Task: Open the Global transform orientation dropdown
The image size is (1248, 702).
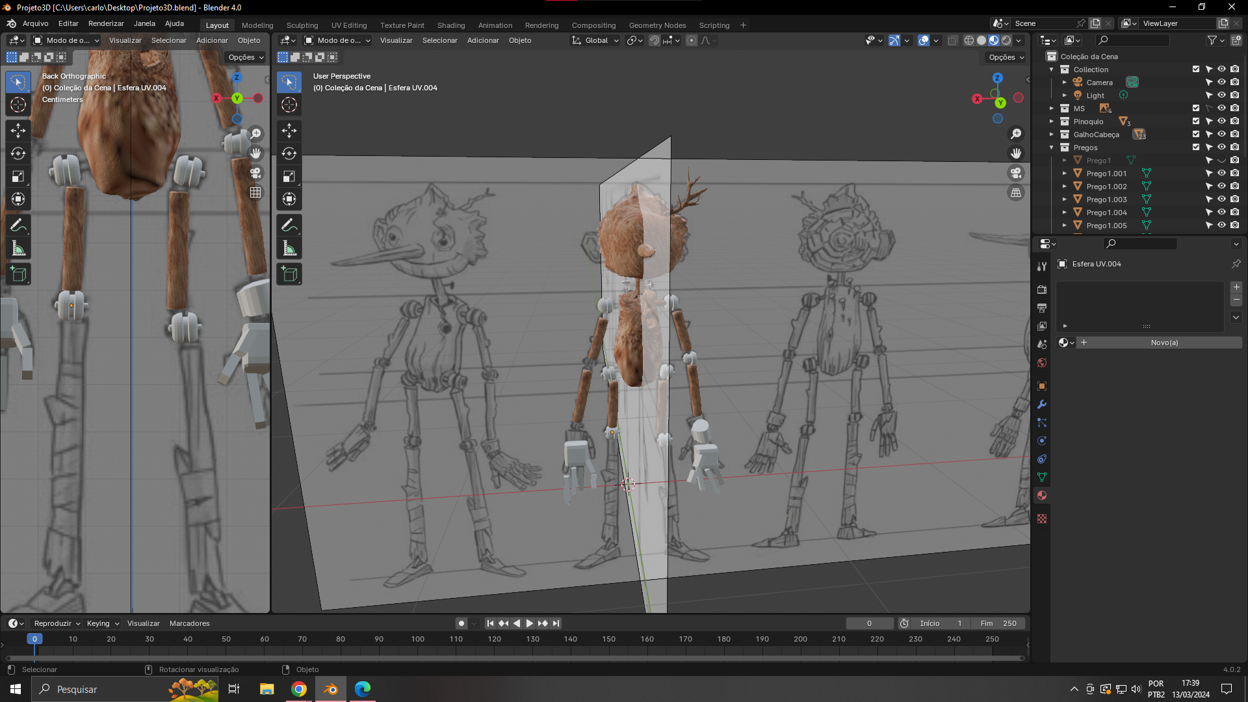Action: [x=595, y=40]
